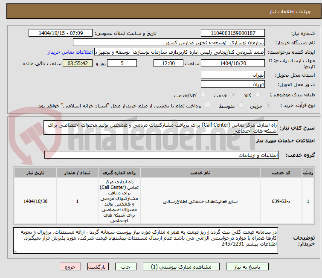322x278 pixels.
Task: Click the گروه خدمت field اطلاعات و ارتباطات
Action: (162, 155)
